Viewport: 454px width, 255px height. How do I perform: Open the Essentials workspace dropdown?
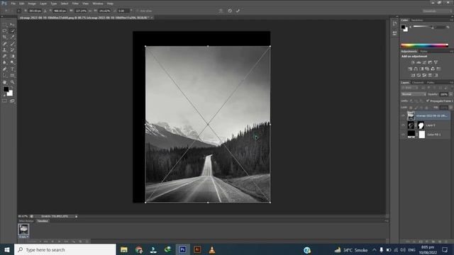click(x=437, y=11)
